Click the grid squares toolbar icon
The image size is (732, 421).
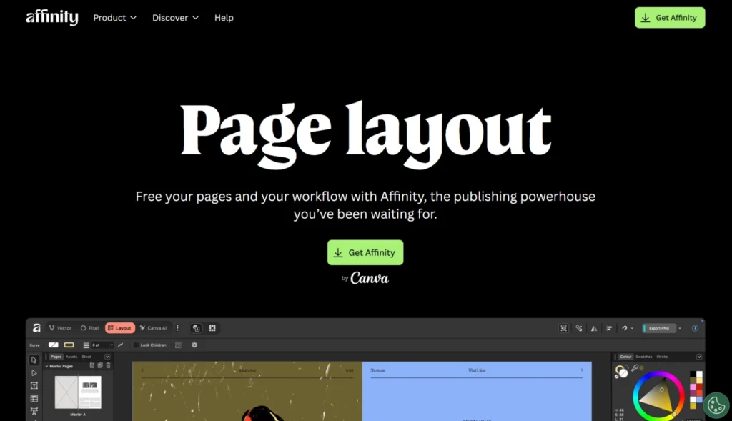(x=212, y=328)
